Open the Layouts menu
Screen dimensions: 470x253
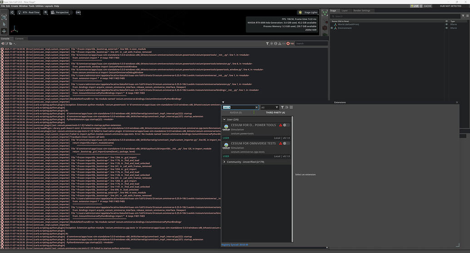49,6
